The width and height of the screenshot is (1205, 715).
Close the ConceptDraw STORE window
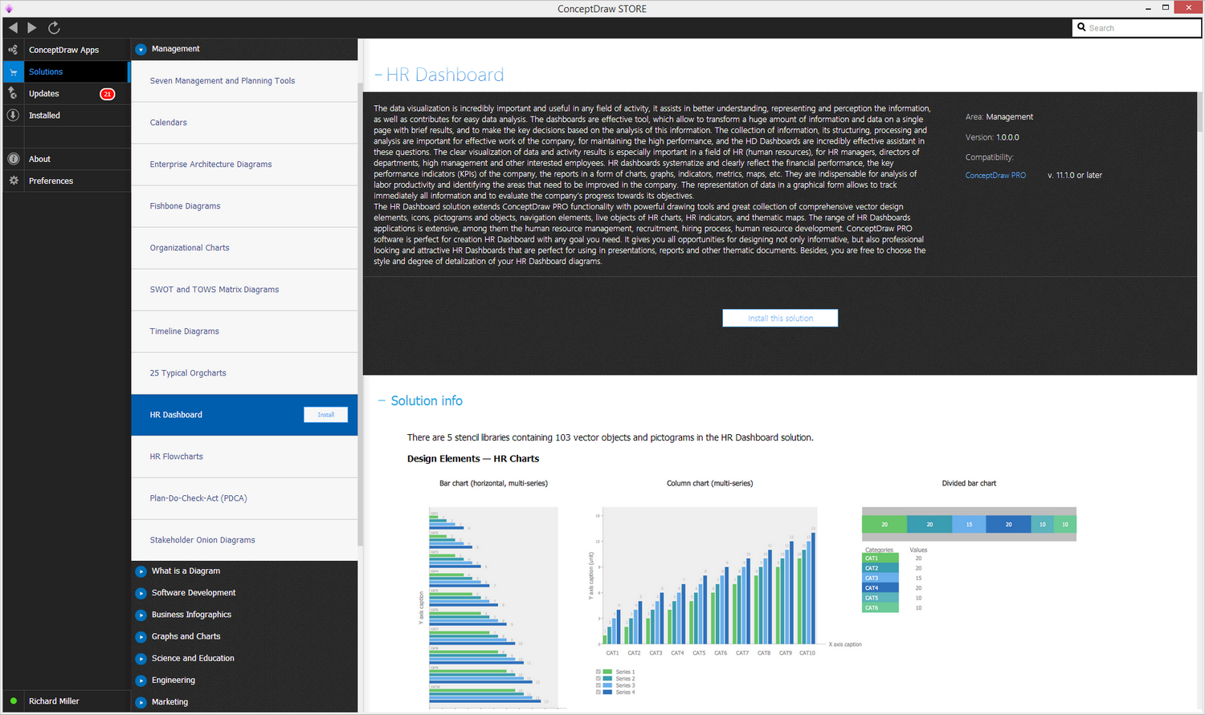(x=1188, y=7)
